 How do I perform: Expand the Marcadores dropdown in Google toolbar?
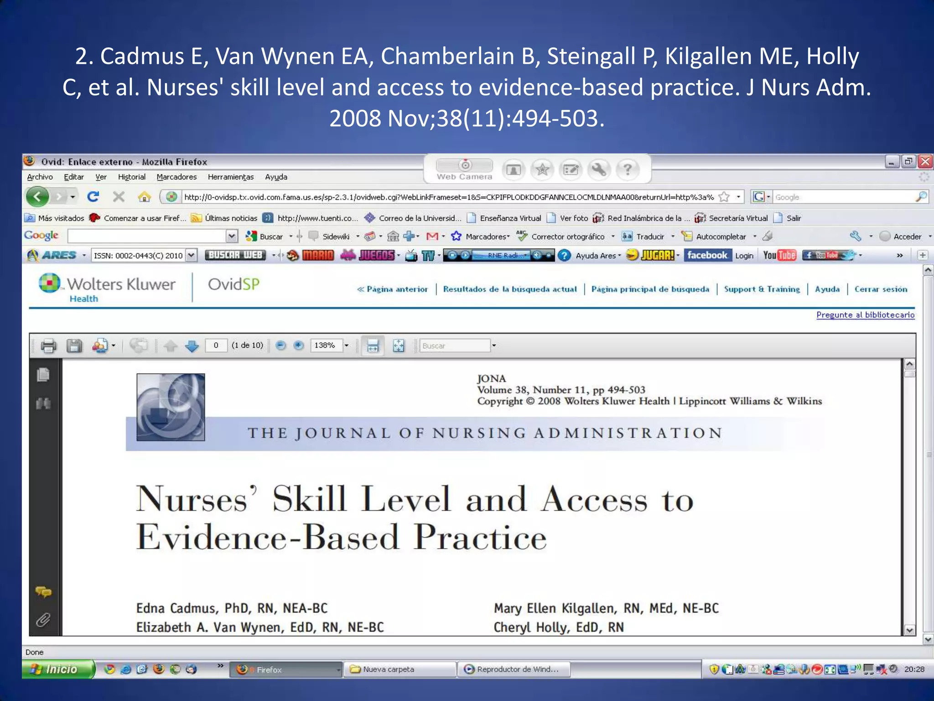(508, 236)
